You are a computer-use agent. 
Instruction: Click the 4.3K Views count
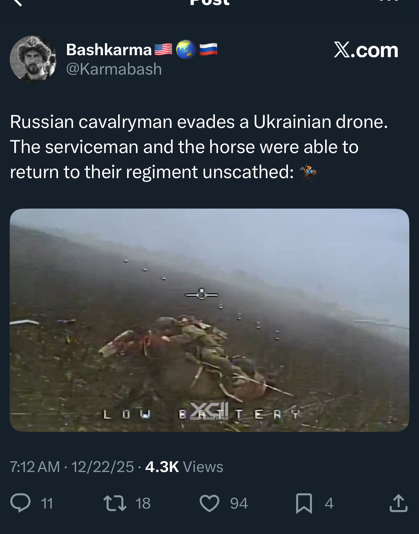pyautogui.click(x=184, y=467)
